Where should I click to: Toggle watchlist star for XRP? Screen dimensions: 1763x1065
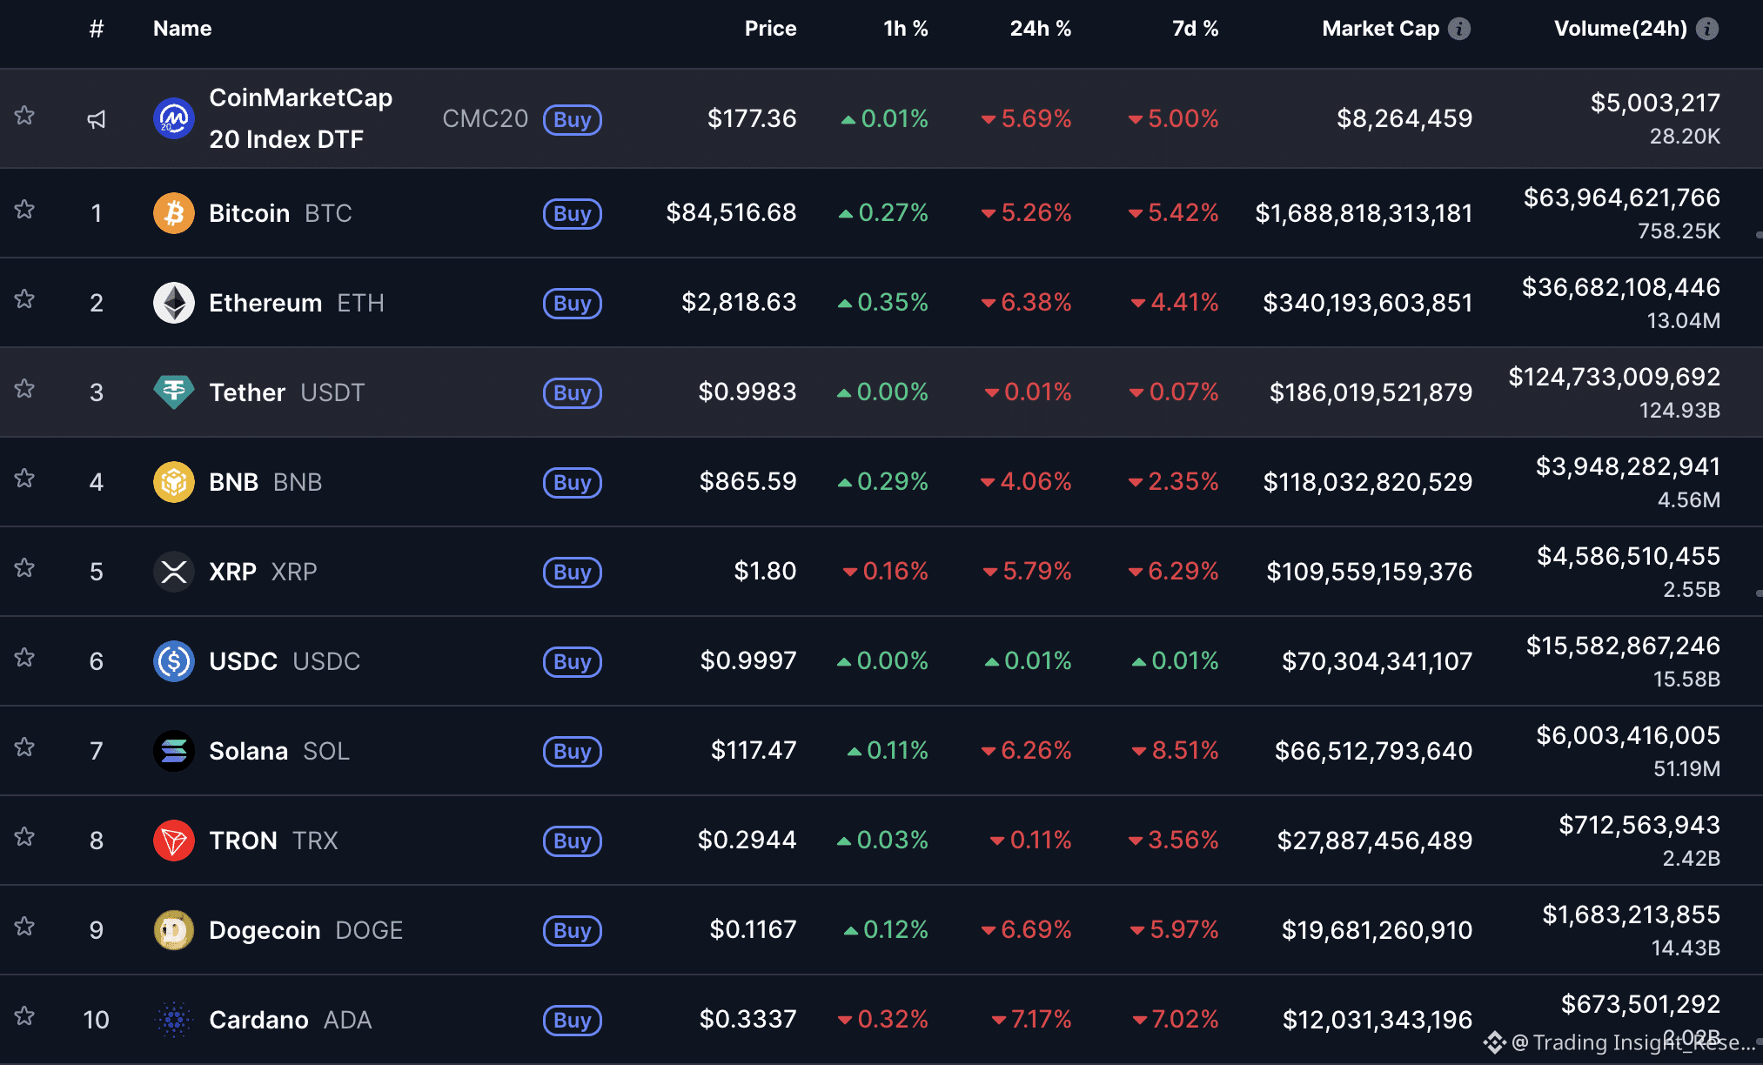[24, 568]
